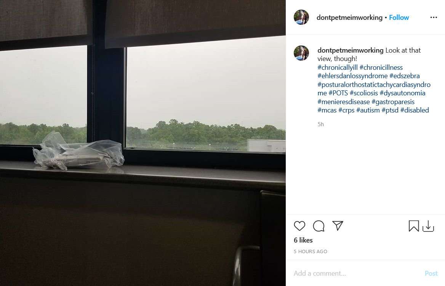This screenshot has height=286, width=445.
Task: Open the profile avatar in the header
Action: click(301, 17)
